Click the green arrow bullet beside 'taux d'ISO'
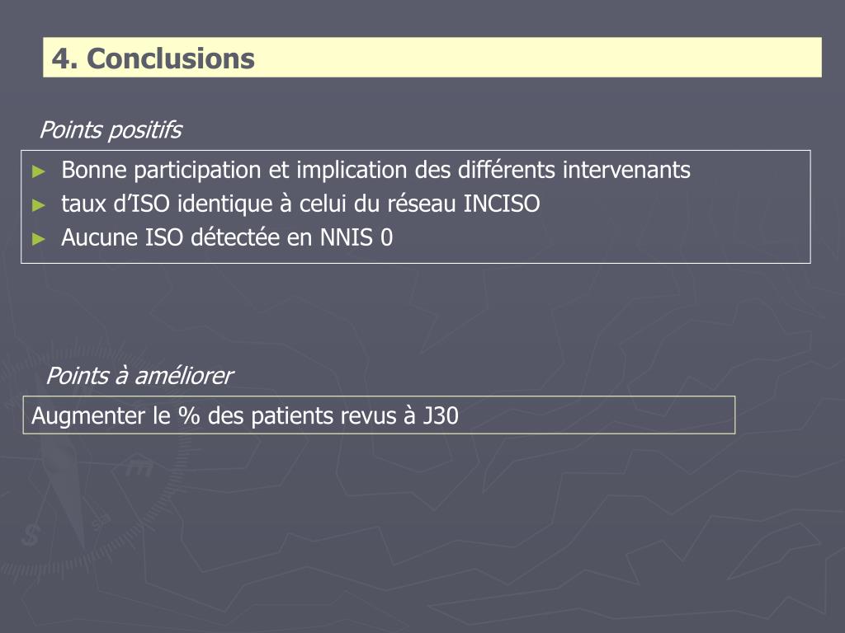845x633 pixels. coord(39,205)
